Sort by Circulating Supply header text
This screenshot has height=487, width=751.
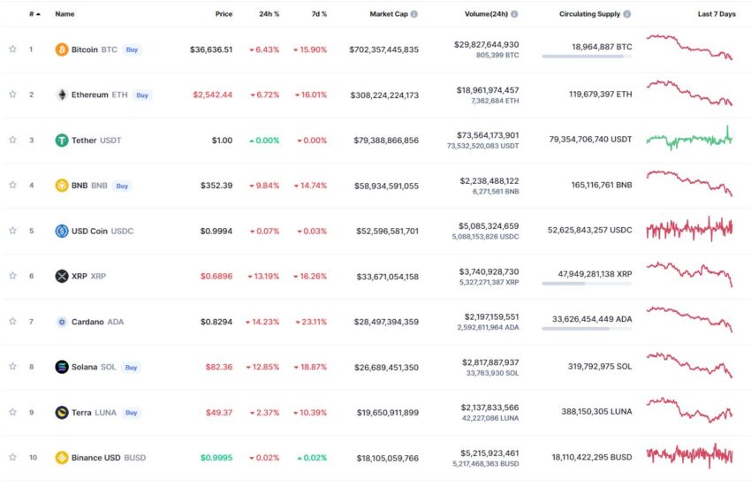pos(589,14)
